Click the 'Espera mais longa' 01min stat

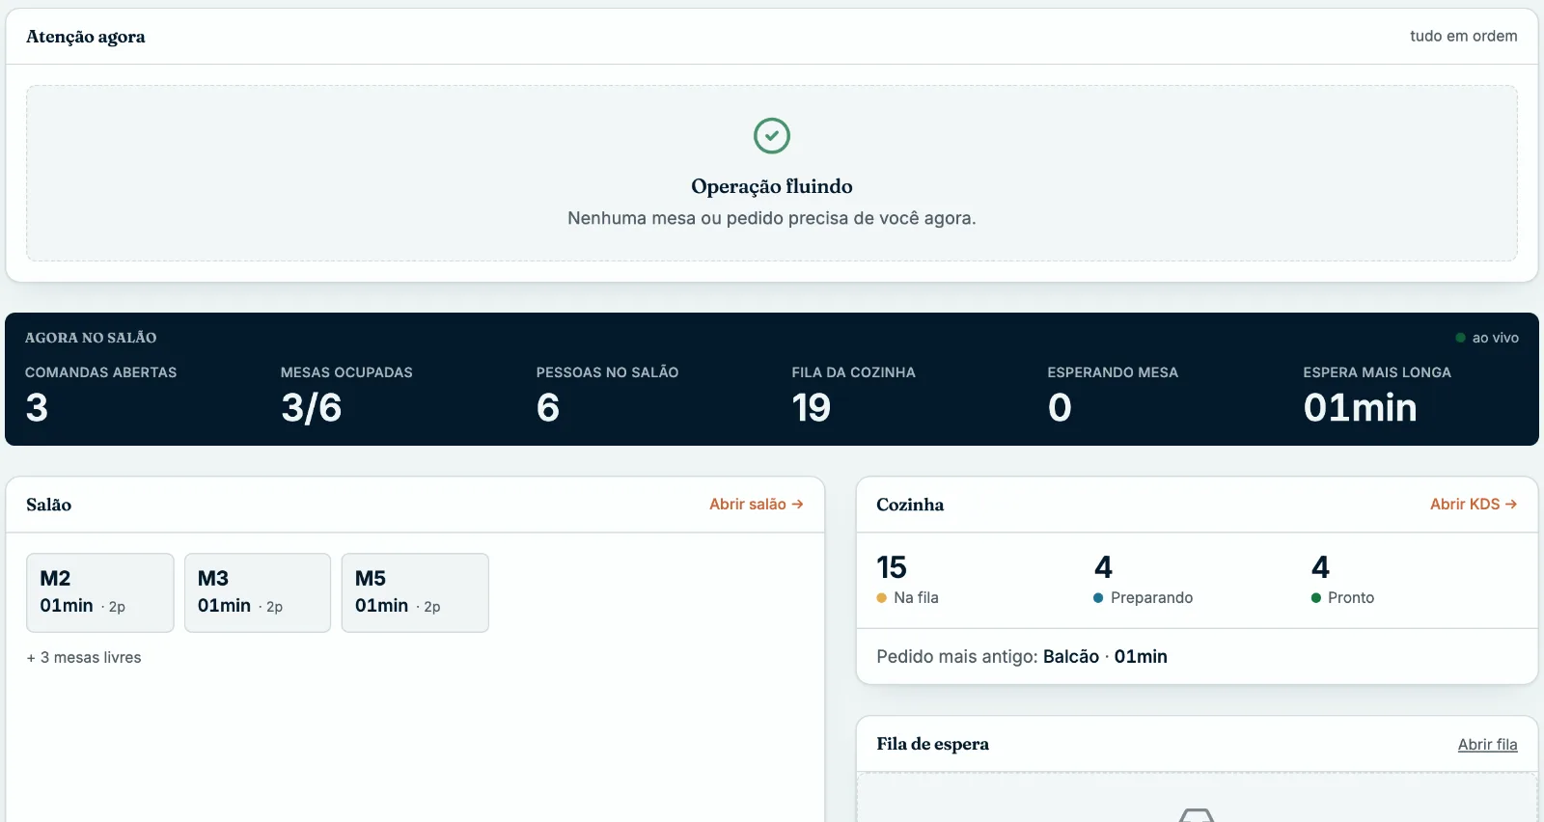(1377, 395)
